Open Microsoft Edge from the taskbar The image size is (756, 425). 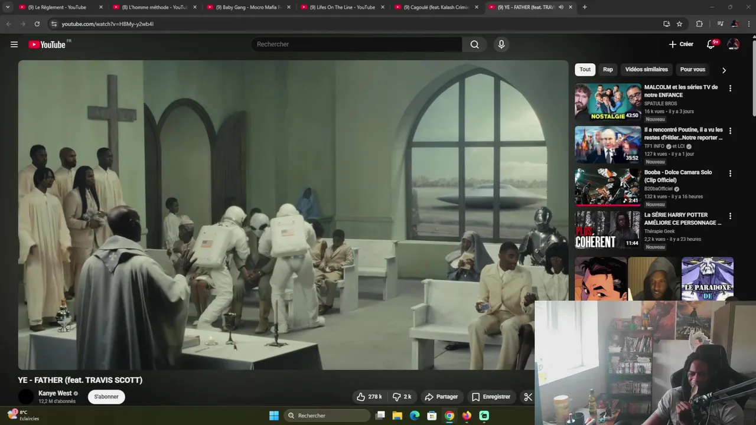click(x=415, y=416)
